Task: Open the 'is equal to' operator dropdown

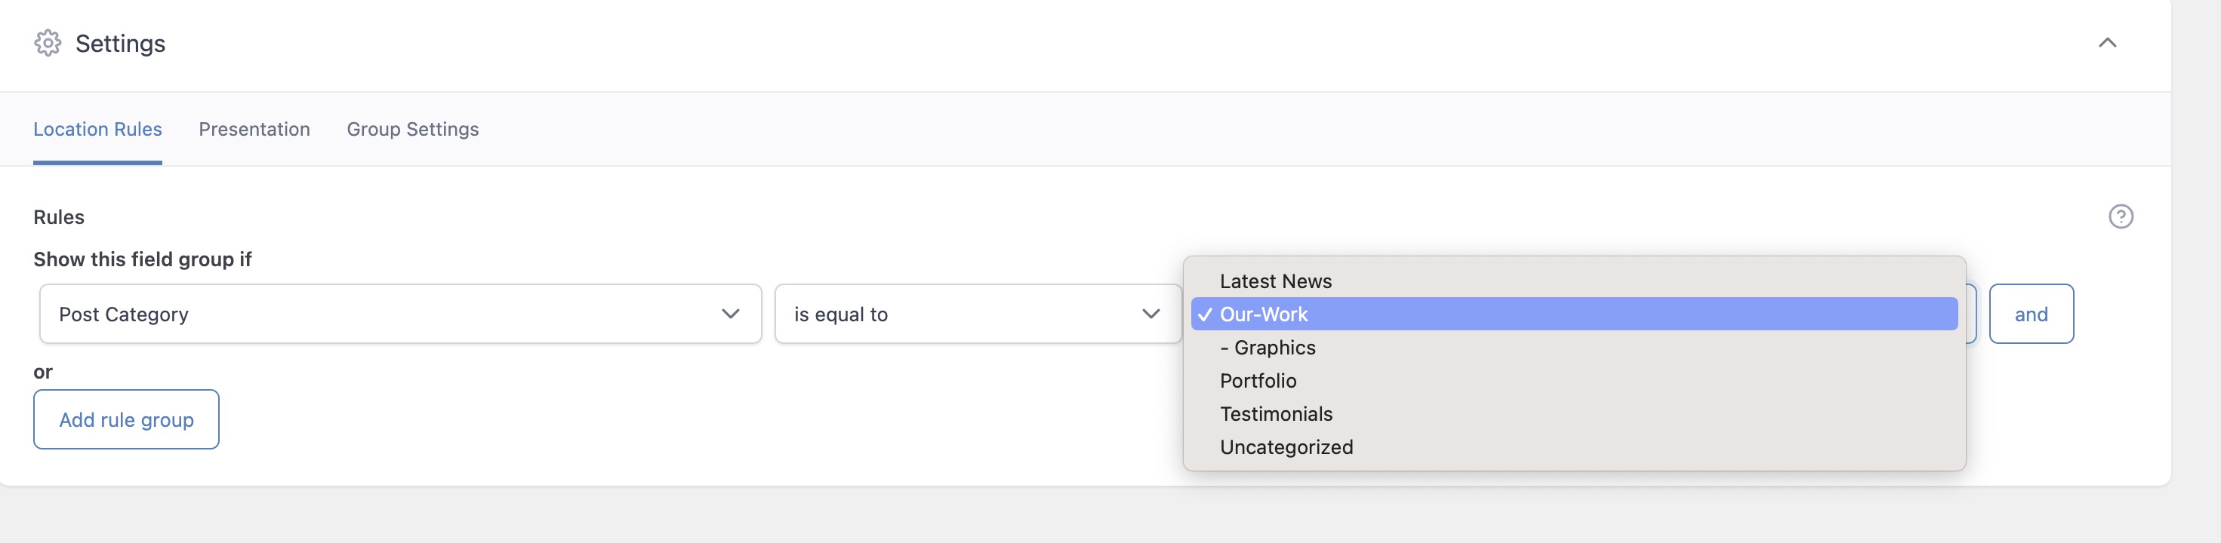Action: [x=978, y=314]
